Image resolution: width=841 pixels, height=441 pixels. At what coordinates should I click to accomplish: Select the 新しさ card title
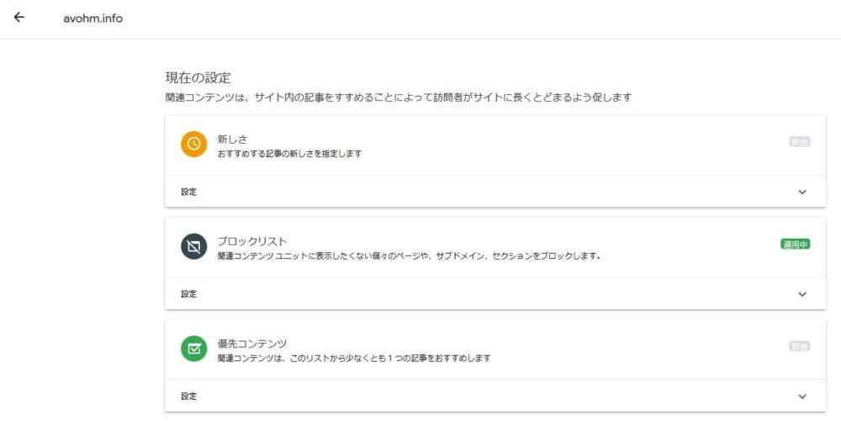coord(233,139)
